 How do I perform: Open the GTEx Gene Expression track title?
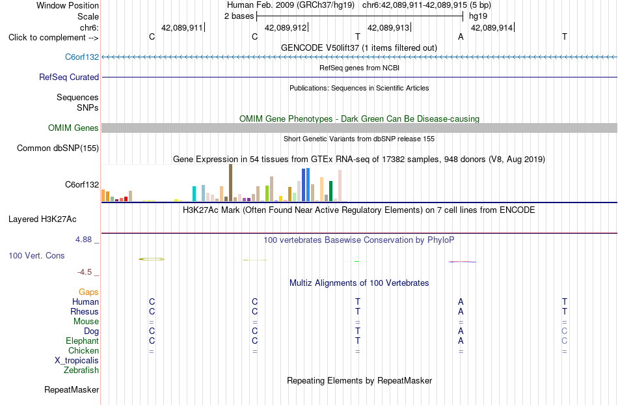358,160
